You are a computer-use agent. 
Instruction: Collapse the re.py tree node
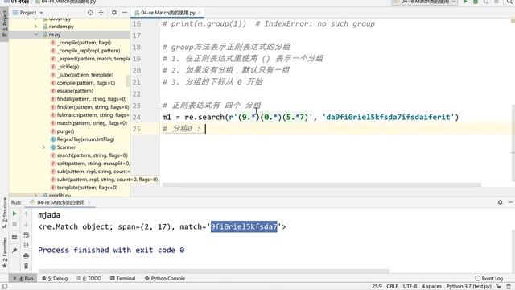tap(36, 35)
